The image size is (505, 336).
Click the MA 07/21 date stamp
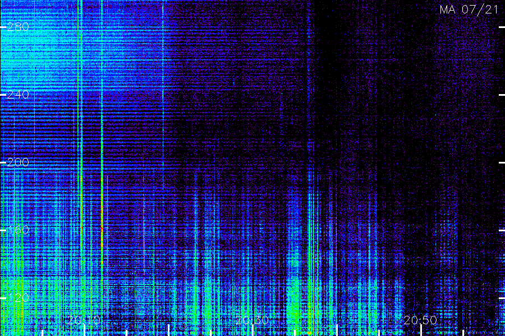click(x=469, y=10)
